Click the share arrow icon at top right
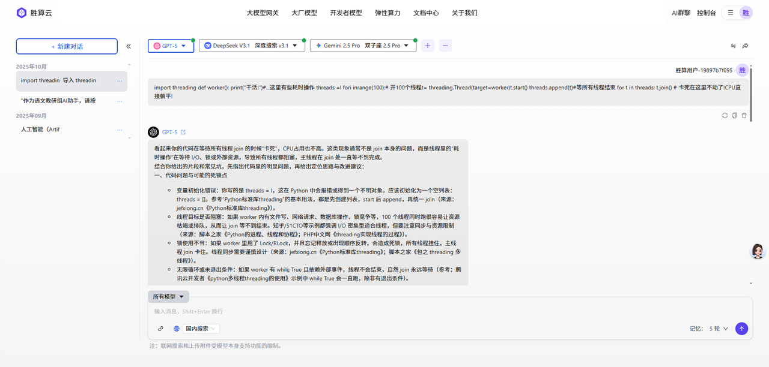This screenshot has height=367, width=769. coord(746,46)
